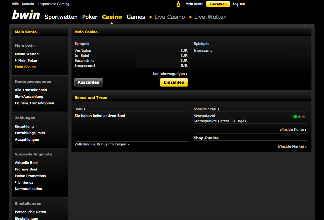Click the Kontakt link
Viewport: 324px width, 220px height.
pos(28,4)
